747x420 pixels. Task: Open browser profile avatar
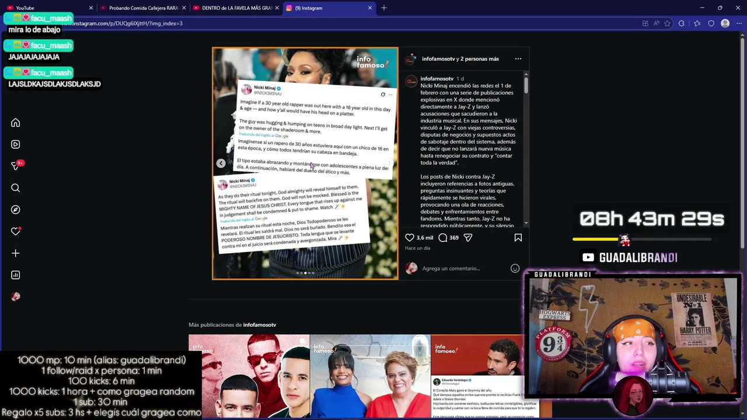[725, 23]
